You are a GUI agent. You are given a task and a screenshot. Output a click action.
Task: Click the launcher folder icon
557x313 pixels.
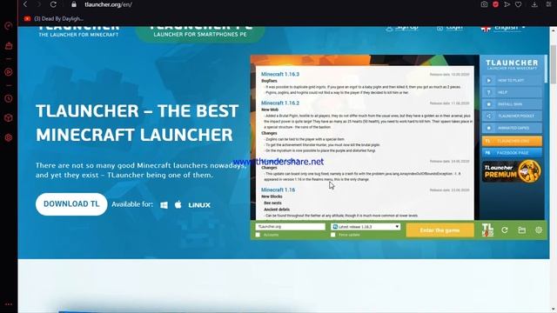point(522,230)
